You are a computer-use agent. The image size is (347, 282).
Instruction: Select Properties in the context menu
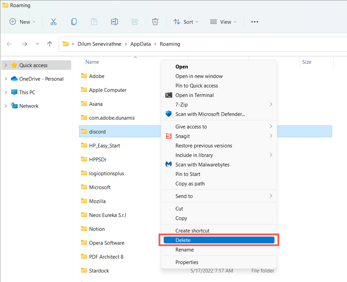pyautogui.click(x=187, y=262)
